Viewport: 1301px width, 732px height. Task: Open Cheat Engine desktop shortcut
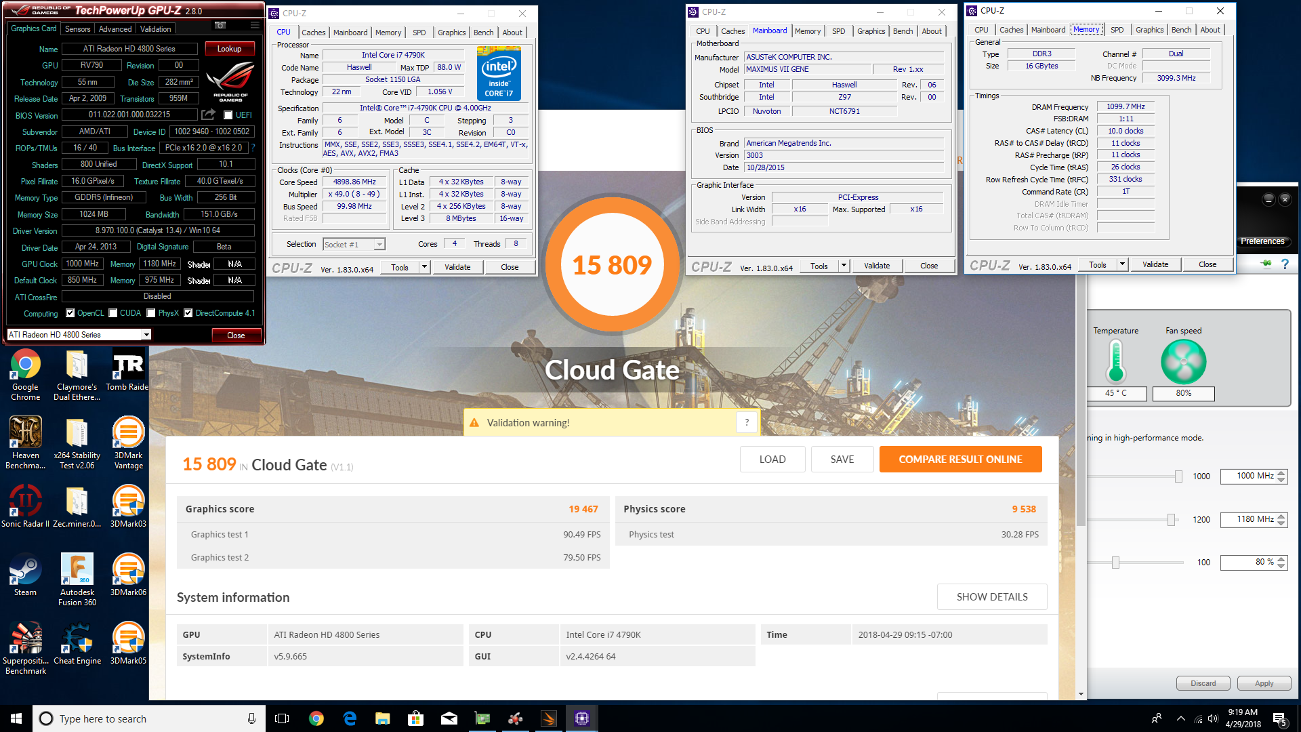click(x=77, y=643)
